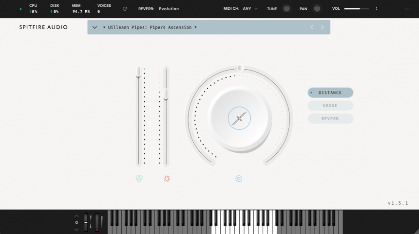Image resolution: width=419 pixels, height=234 pixels.
Task: Go to the previous preset arrow
Action: (312, 27)
